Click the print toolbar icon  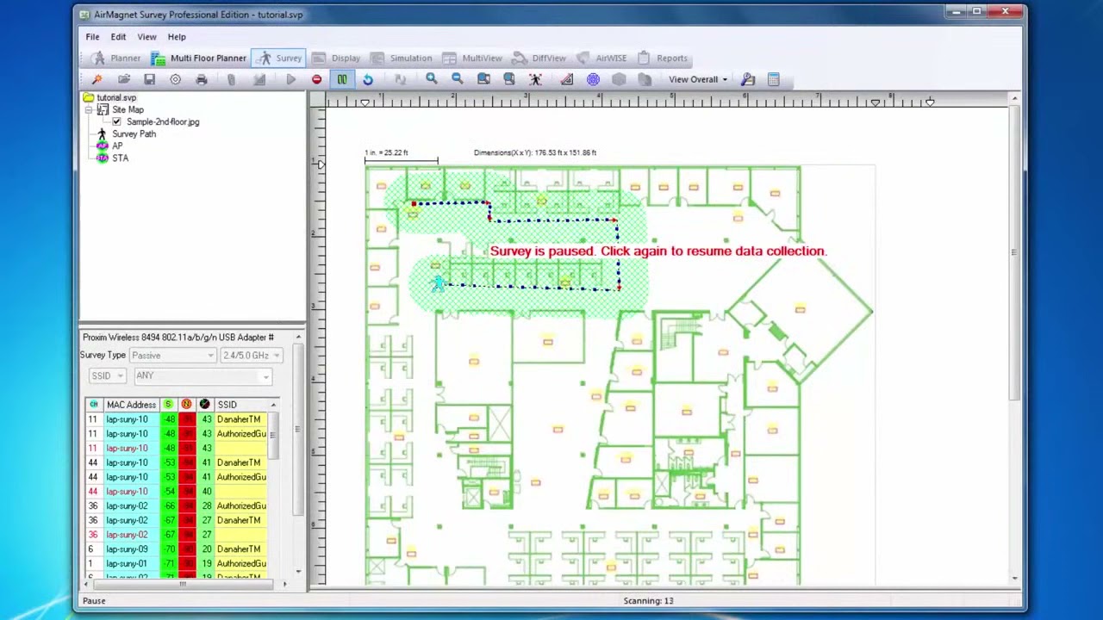click(x=201, y=79)
